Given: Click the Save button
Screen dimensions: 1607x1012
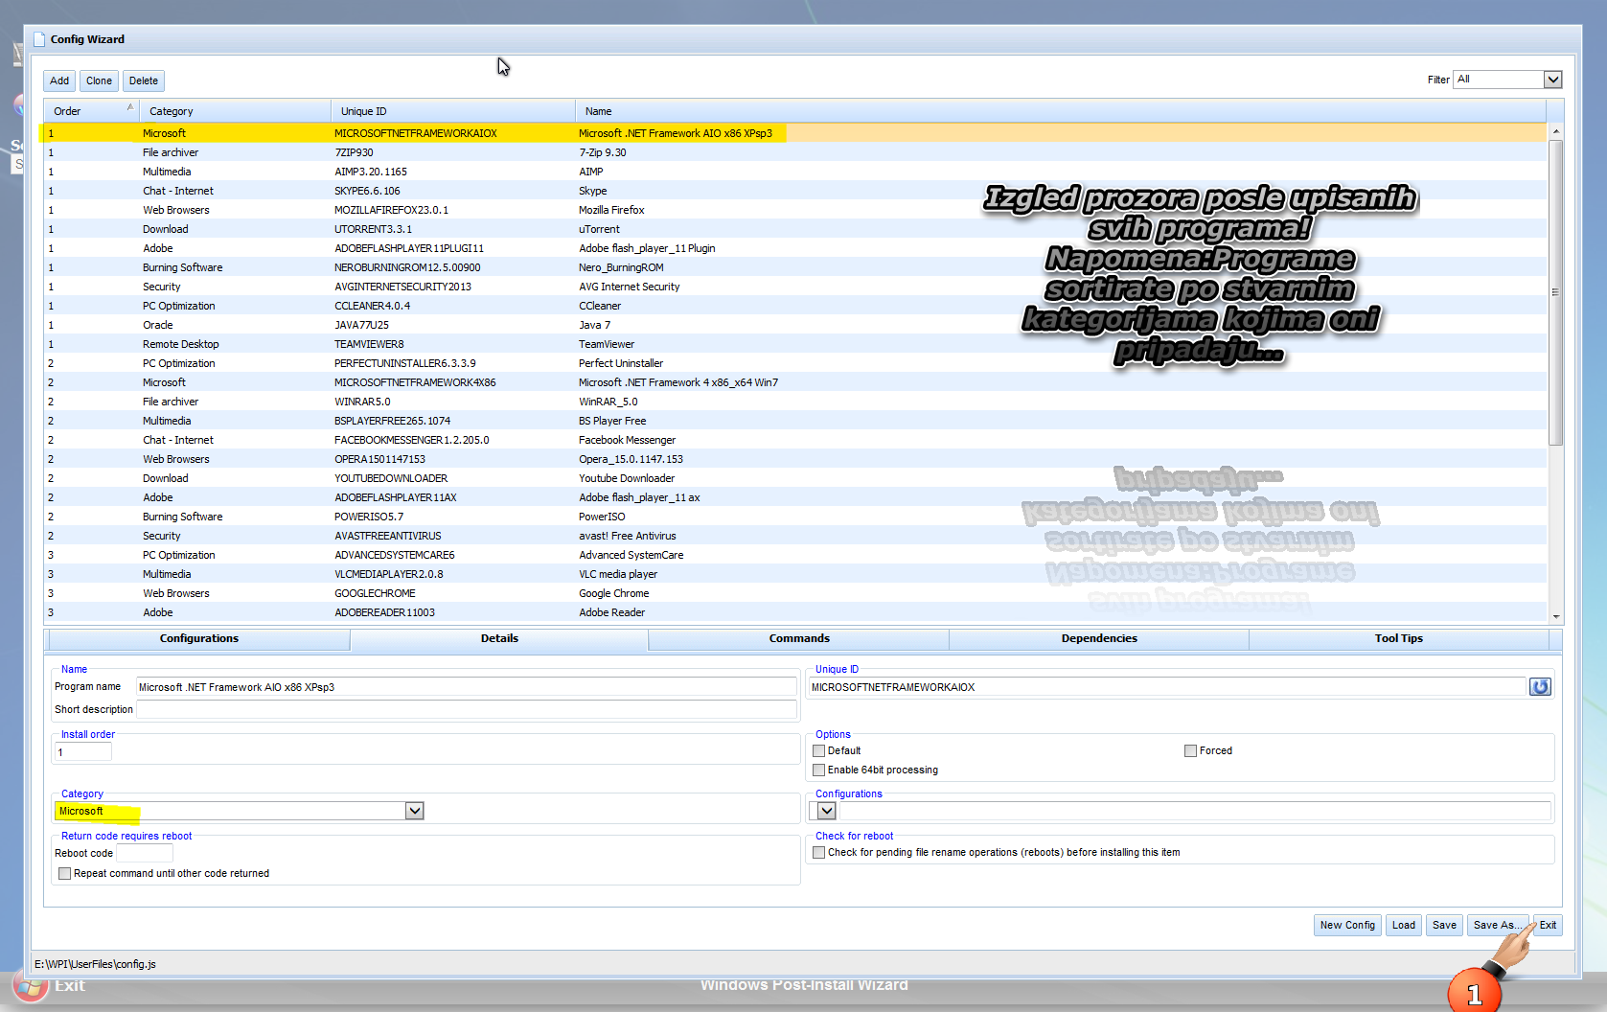Looking at the screenshot, I should 1444,926.
